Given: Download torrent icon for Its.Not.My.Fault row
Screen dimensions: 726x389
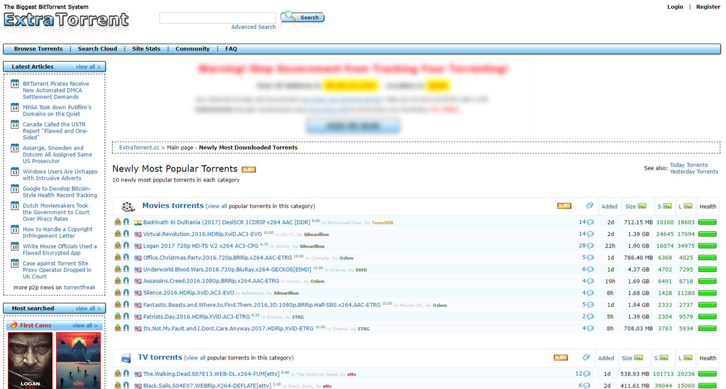Looking at the screenshot, I should pyautogui.click(x=117, y=328).
